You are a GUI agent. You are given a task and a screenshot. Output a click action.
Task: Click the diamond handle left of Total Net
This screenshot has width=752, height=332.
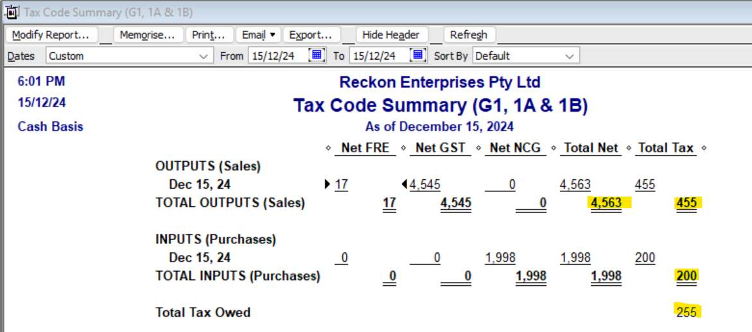554,148
